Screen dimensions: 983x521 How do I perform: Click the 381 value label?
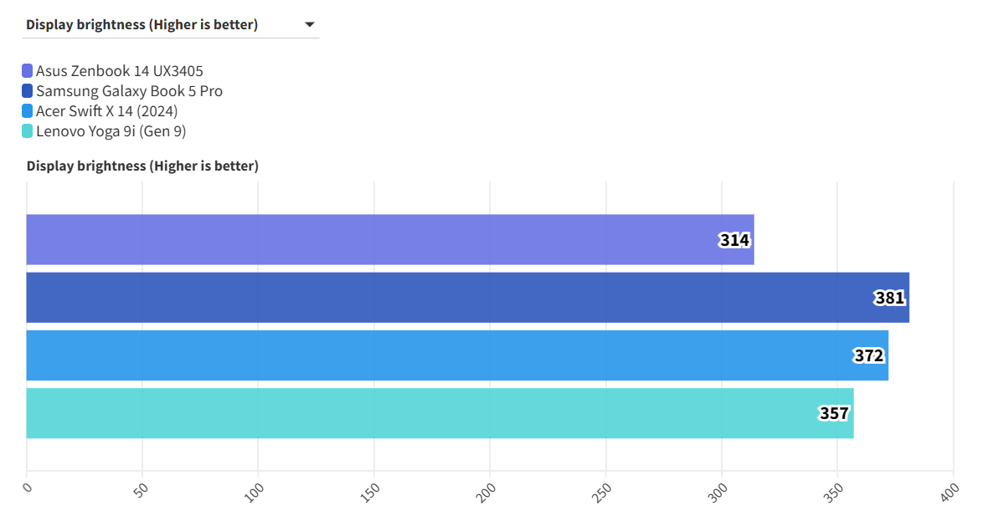(x=889, y=298)
